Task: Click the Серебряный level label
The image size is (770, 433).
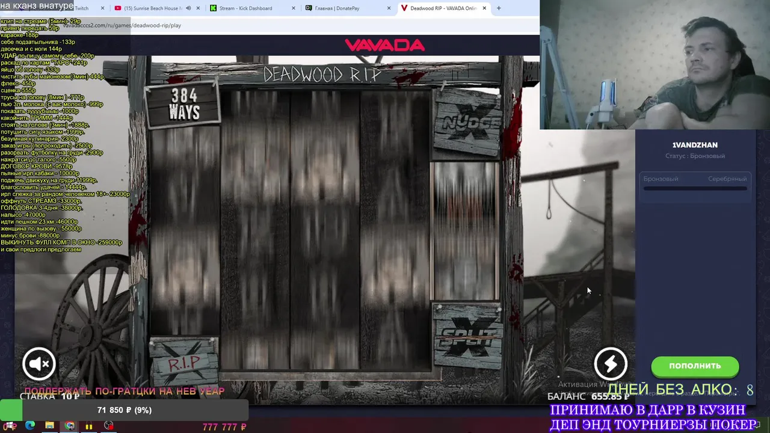Action: (727, 179)
